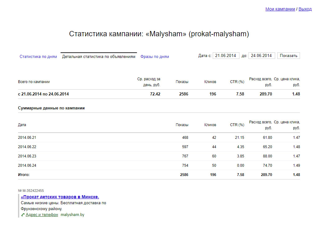Click the Итого totals row label
The height and width of the screenshot is (238, 318).
(x=24, y=175)
